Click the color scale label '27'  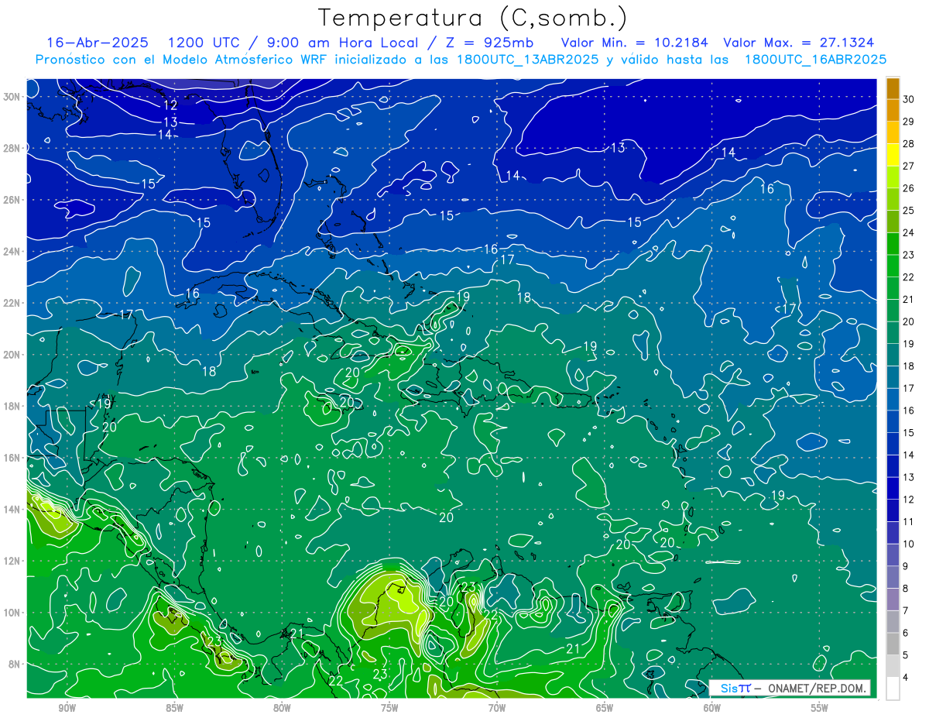click(x=909, y=166)
